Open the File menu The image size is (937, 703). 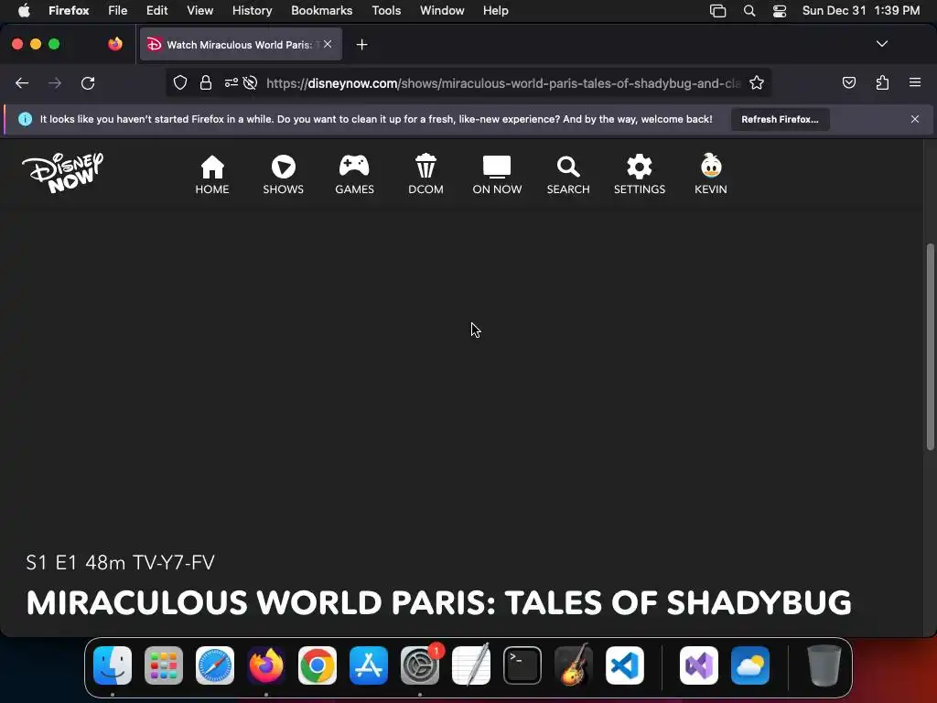118,11
